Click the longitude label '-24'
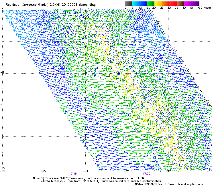Image resolution: width=212 pixels, height=186 pixels. tap(85, 171)
